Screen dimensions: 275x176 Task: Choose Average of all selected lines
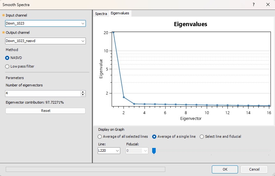point(100,136)
